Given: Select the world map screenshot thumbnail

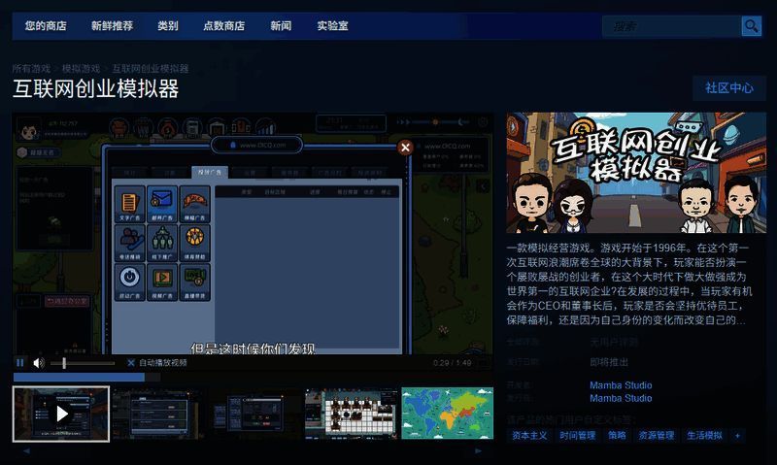Looking at the screenshot, I should coord(448,414).
